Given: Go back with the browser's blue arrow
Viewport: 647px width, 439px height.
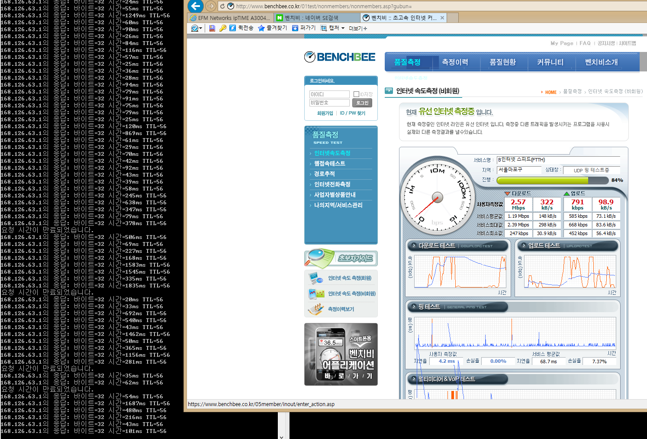Looking at the screenshot, I should pos(196,6).
